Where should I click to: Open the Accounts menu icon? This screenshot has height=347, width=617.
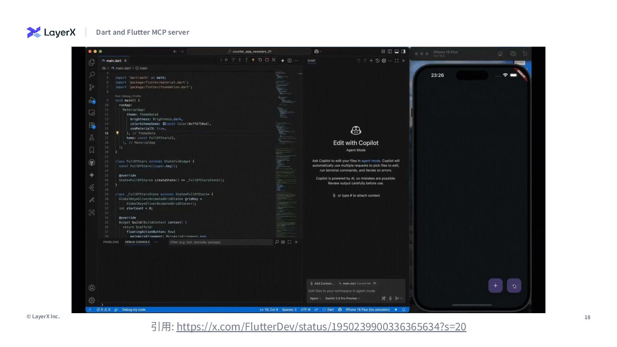tap(92, 288)
